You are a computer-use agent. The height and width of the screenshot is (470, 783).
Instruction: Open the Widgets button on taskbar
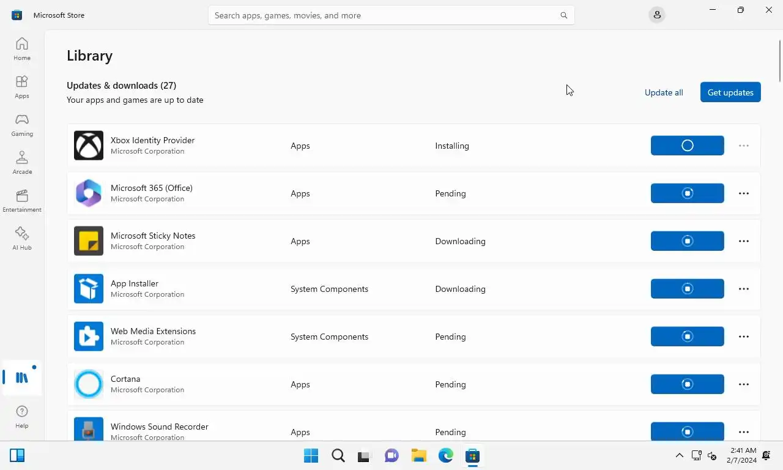pyautogui.click(x=17, y=455)
